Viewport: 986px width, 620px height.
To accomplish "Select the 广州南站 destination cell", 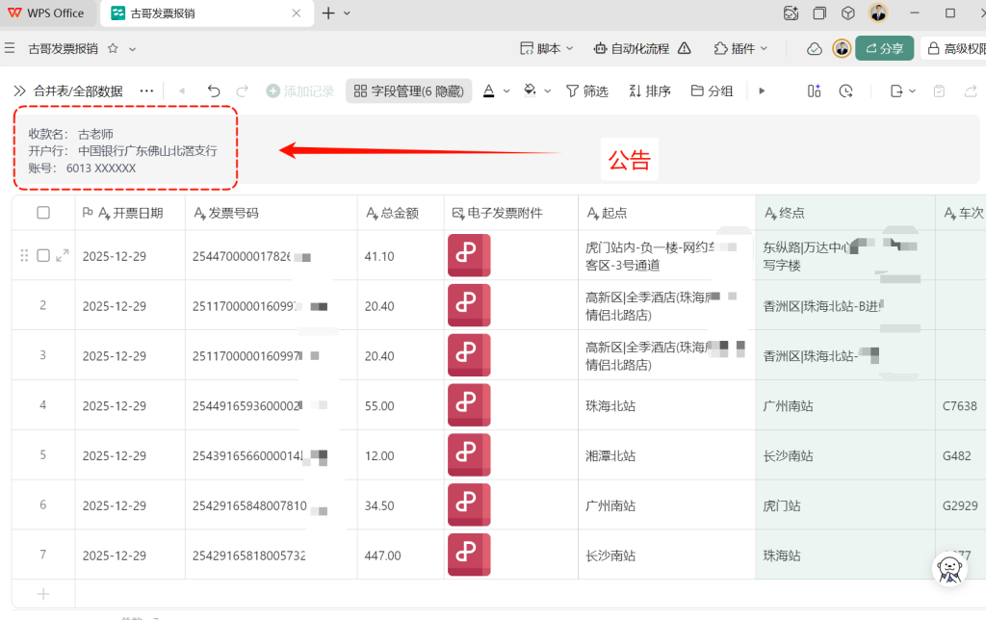I will coord(845,405).
